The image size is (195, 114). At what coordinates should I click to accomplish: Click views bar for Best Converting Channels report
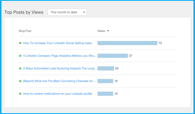[x=105, y=81]
